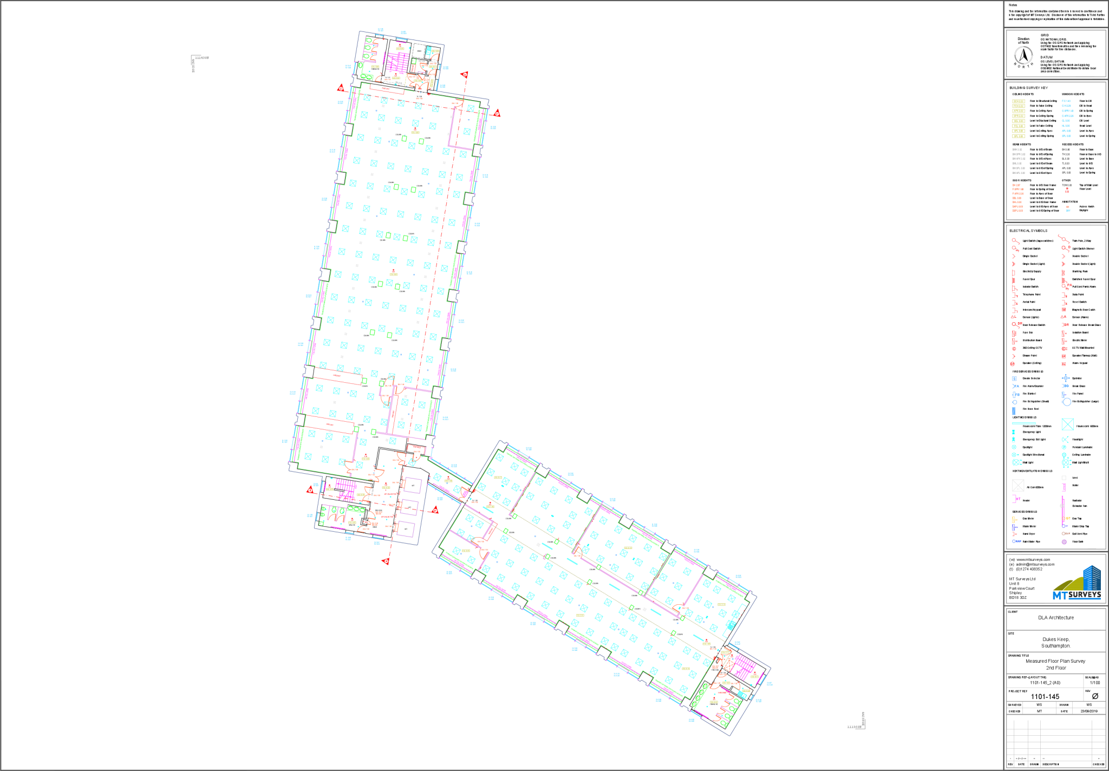This screenshot has height=771, width=1109.
Task: Click the red solid-circle detector symbol in legend
Action: (x=1014, y=348)
